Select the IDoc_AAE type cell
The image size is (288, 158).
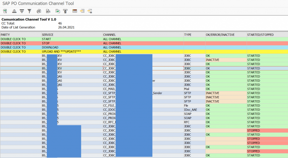point(195,110)
